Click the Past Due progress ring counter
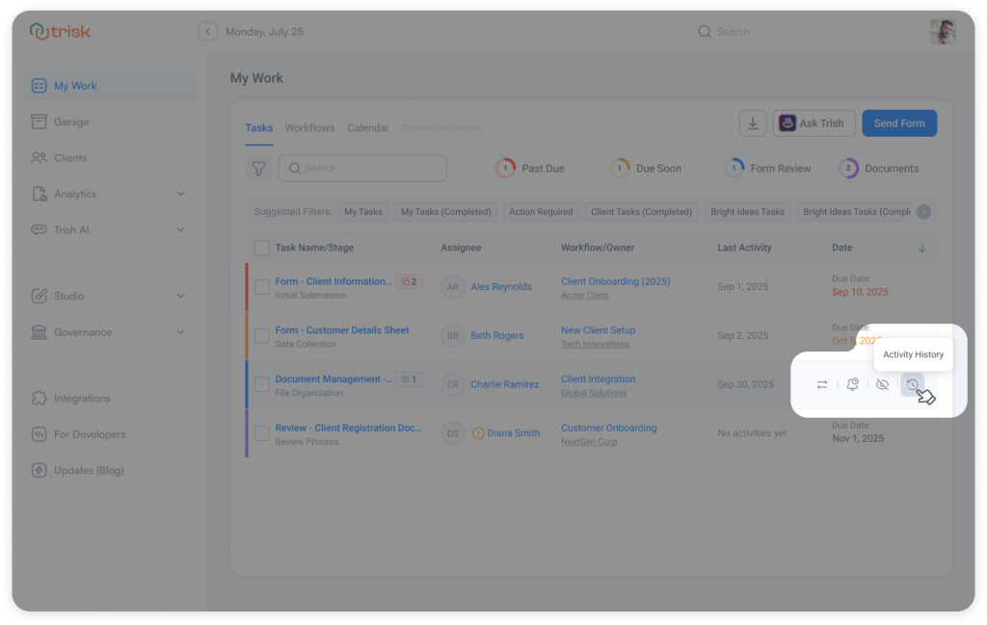Viewport: 987px width, 625px height. (x=504, y=167)
